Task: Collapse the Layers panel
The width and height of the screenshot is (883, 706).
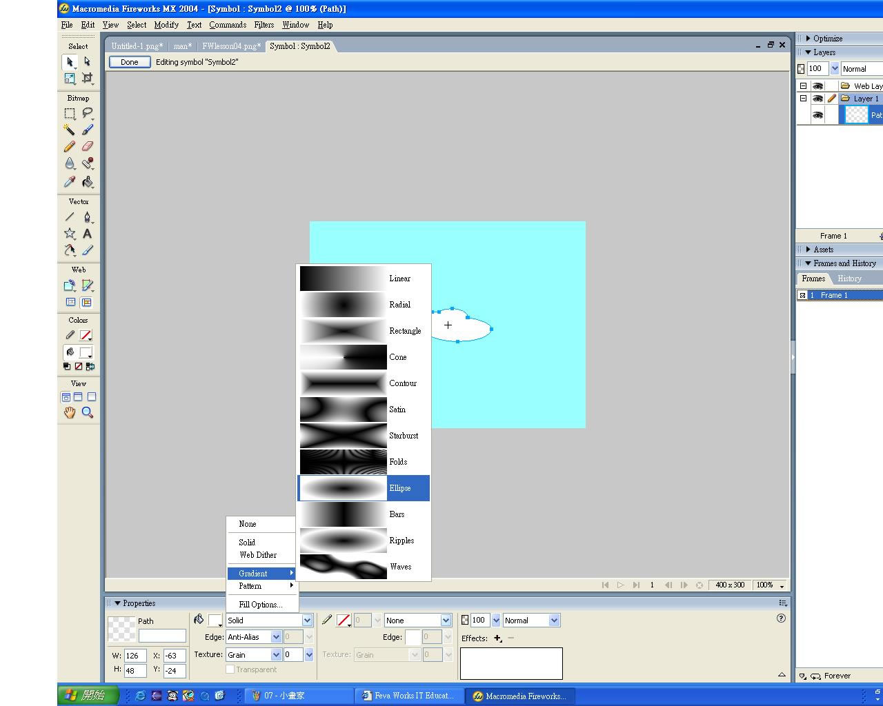Action: click(808, 52)
